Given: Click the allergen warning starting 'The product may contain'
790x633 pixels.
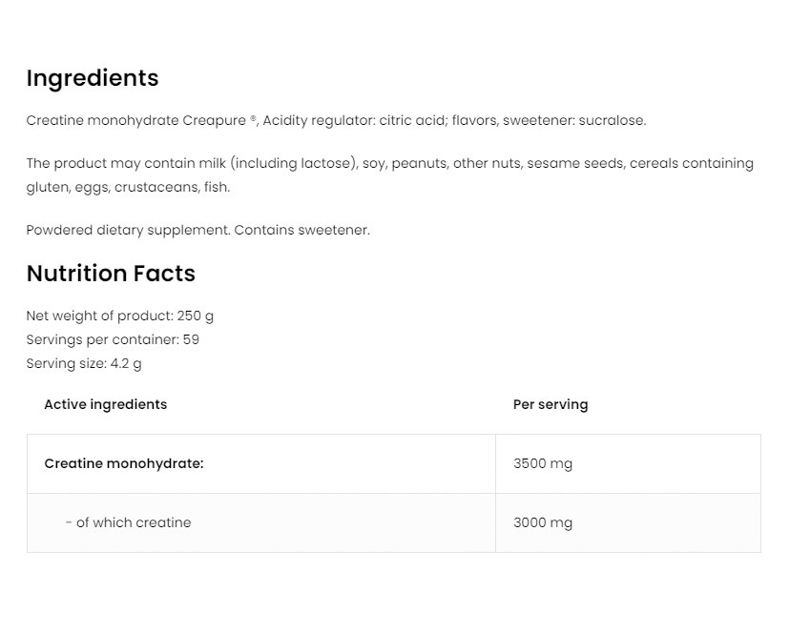Looking at the screenshot, I should pyautogui.click(x=191, y=164).
